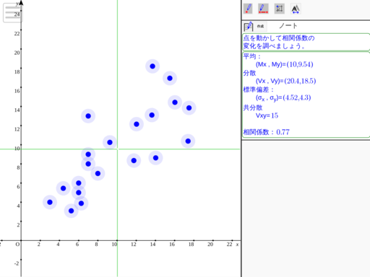
Task: Click the notebook with pencil icon
Action: click(249, 27)
